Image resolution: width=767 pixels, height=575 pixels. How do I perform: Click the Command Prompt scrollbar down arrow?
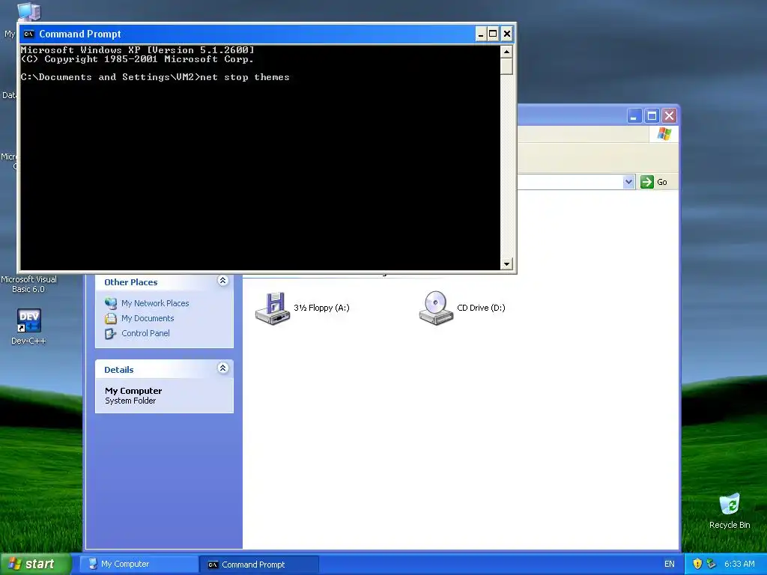pos(506,264)
